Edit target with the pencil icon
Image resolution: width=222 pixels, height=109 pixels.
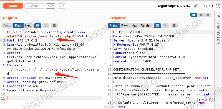point(196,6)
